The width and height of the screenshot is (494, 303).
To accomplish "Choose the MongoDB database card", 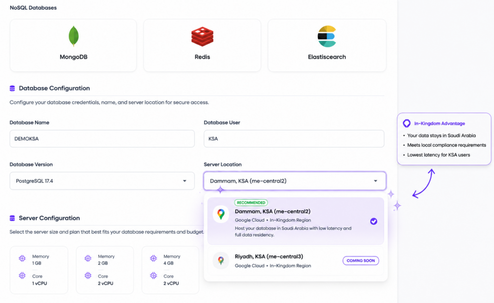I will coord(73,45).
